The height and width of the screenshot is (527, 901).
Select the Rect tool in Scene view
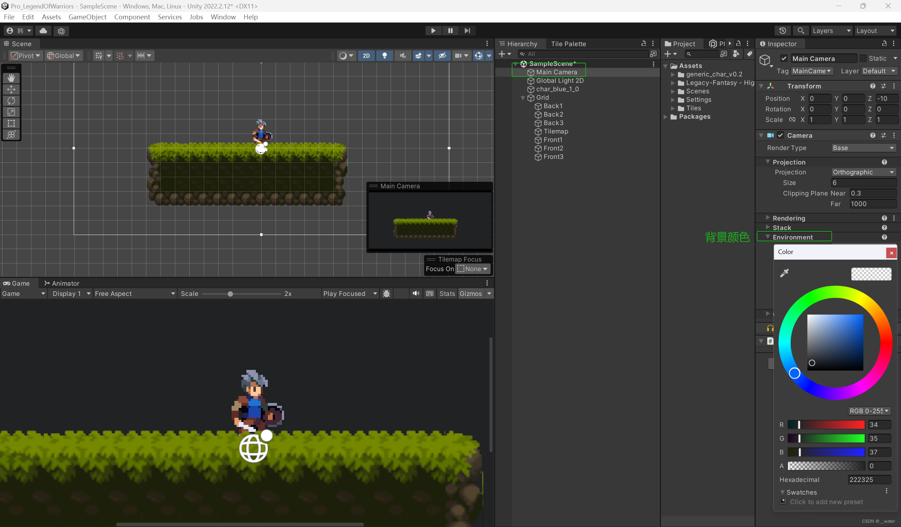click(x=11, y=123)
